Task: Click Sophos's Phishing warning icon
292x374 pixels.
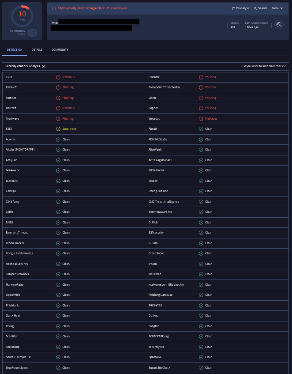Action: pyautogui.click(x=201, y=108)
